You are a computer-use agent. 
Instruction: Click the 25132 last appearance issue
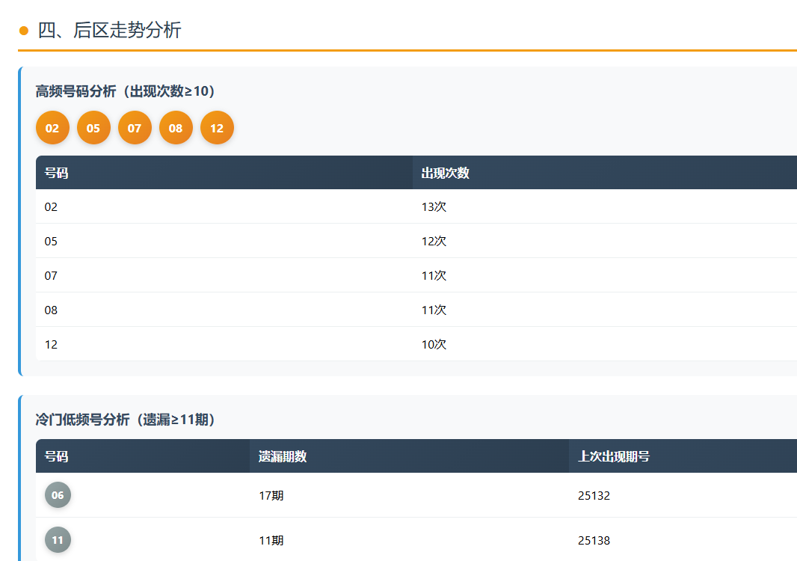[x=594, y=496]
